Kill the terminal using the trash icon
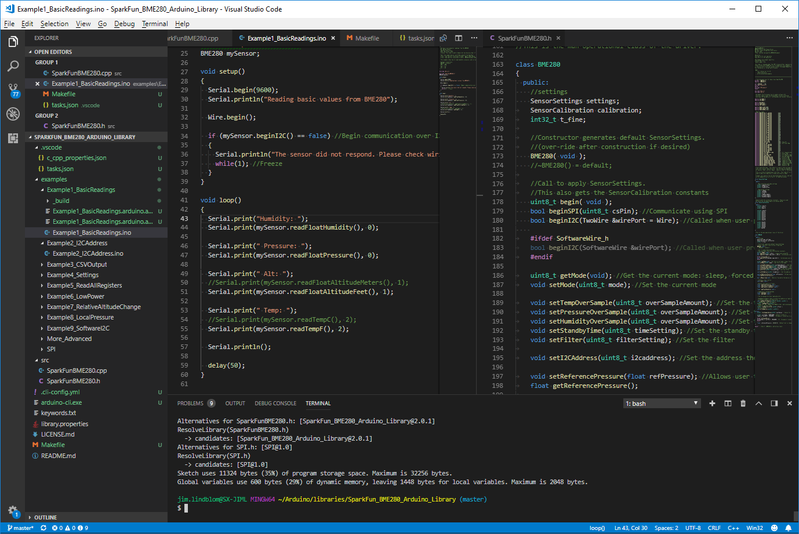 [743, 403]
